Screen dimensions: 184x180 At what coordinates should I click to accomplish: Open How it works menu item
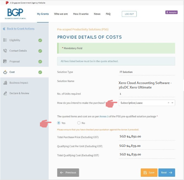(81, 14)
